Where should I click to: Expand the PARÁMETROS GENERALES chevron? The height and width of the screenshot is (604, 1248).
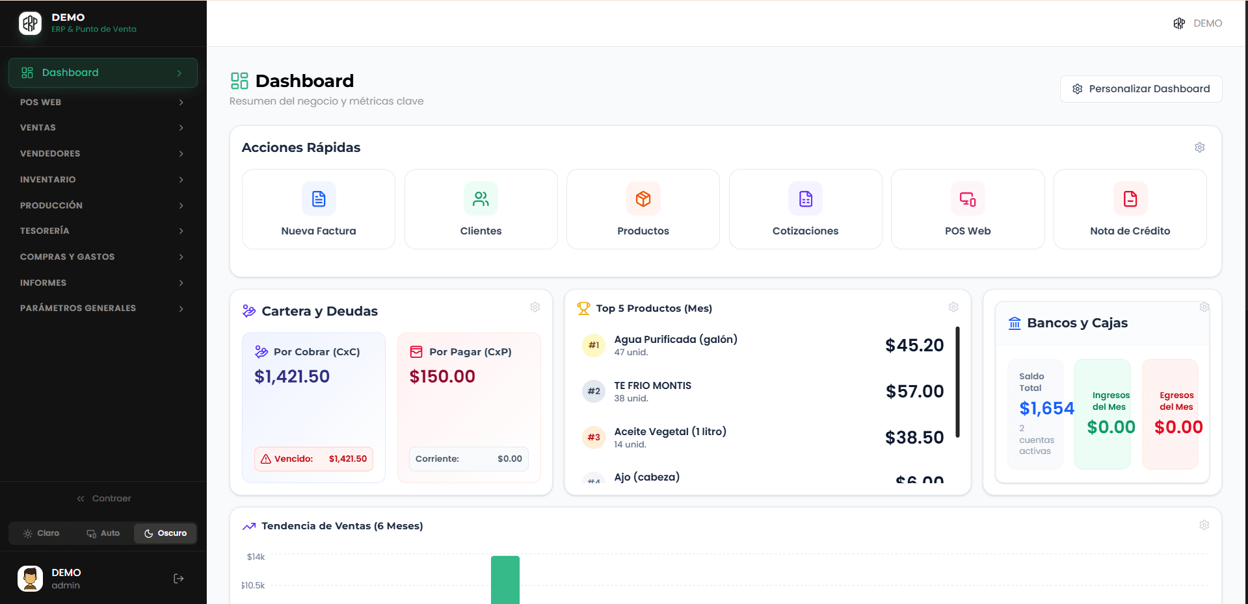click(x=181, y=308)
